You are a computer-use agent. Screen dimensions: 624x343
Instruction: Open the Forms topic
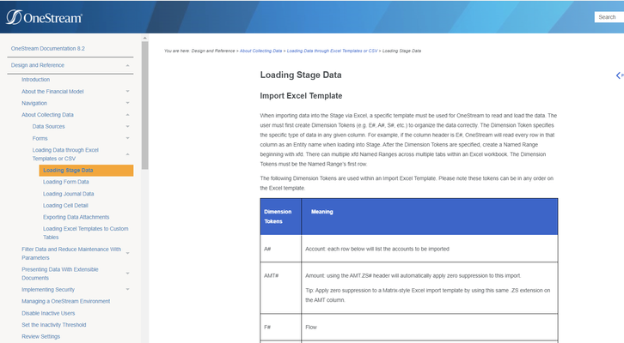coord(40,138)
